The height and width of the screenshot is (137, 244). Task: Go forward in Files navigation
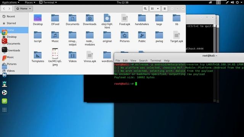point(9,8)
